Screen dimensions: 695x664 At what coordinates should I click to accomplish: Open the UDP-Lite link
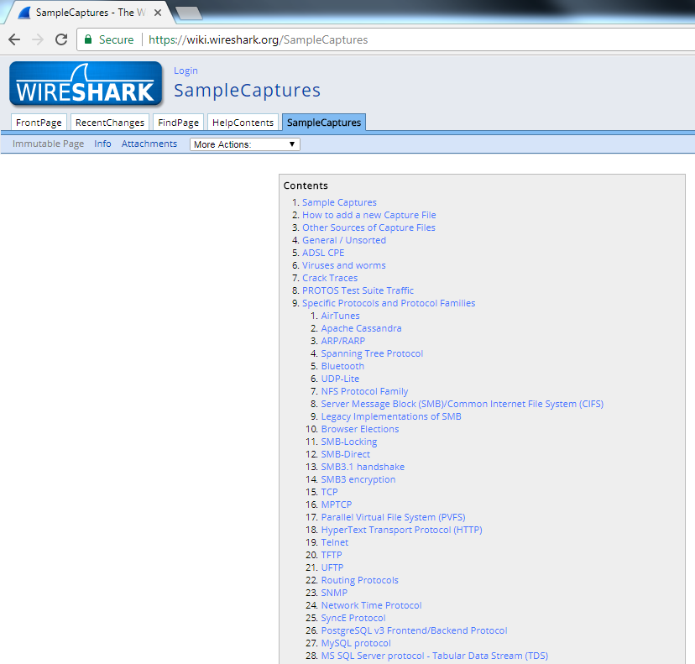pyautogui.click(x=340, y=379)
